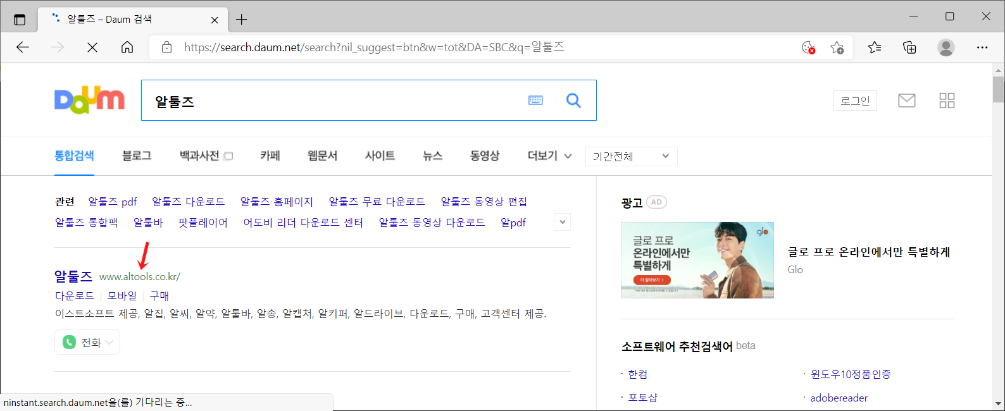Switch to the 사이트 tab
The width and height of the screenshot is (1005, 411).
pyautogui.click(x=380, y=156)
